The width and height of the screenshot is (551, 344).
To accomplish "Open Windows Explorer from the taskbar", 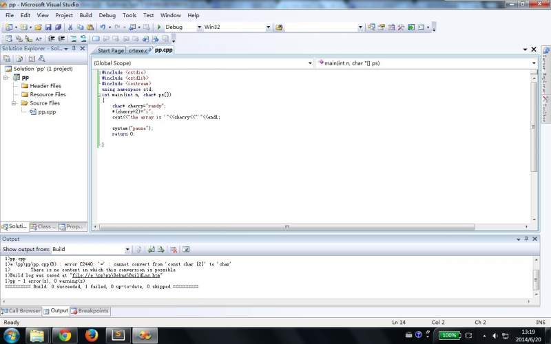I will [37, 335].
